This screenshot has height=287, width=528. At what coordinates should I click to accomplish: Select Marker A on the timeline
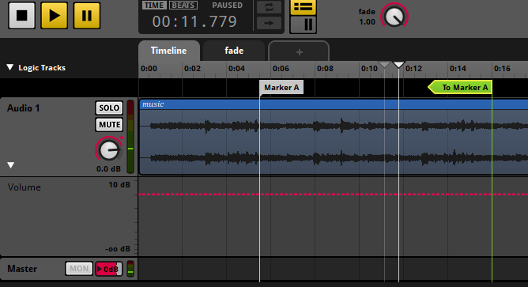(x=281, y=88)
